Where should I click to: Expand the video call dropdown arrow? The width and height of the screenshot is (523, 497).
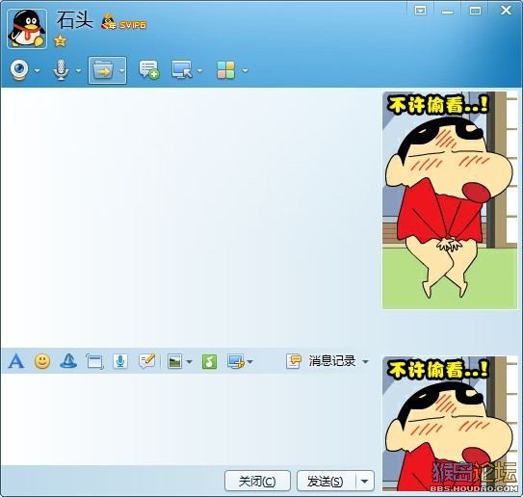[37, 70]
